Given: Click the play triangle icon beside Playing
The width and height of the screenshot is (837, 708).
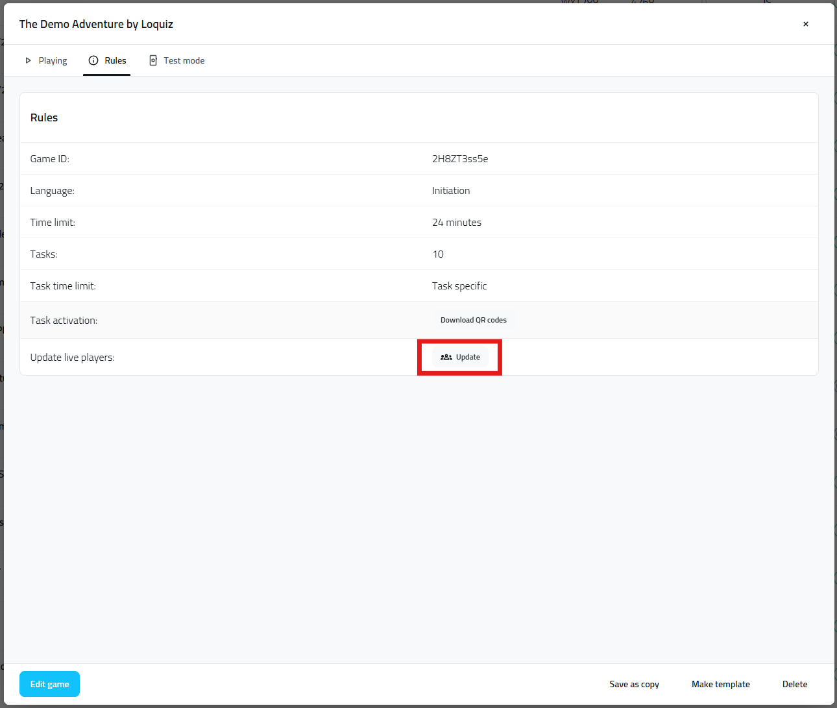Looking at the screenshot, I should (x=28, y=60).
